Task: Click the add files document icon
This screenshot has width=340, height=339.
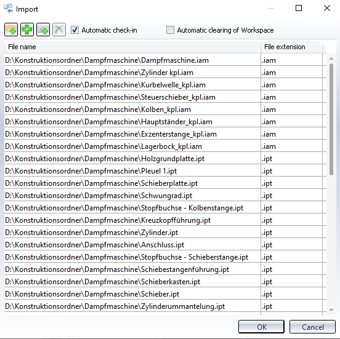Action: tap(43, 30)
